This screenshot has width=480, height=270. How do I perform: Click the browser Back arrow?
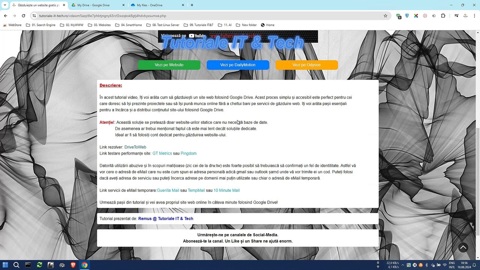pos(5,16)
